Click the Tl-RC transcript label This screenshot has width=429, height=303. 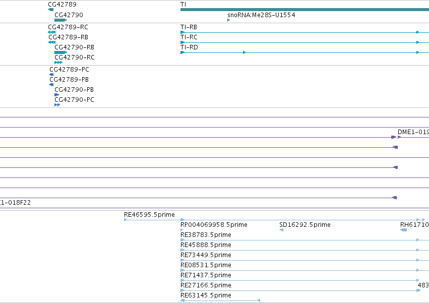point(189,37)
